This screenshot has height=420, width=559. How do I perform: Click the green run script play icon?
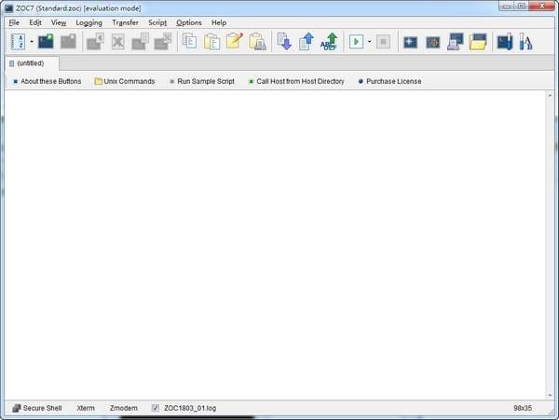pyautogui.click(x=356, y=42)
